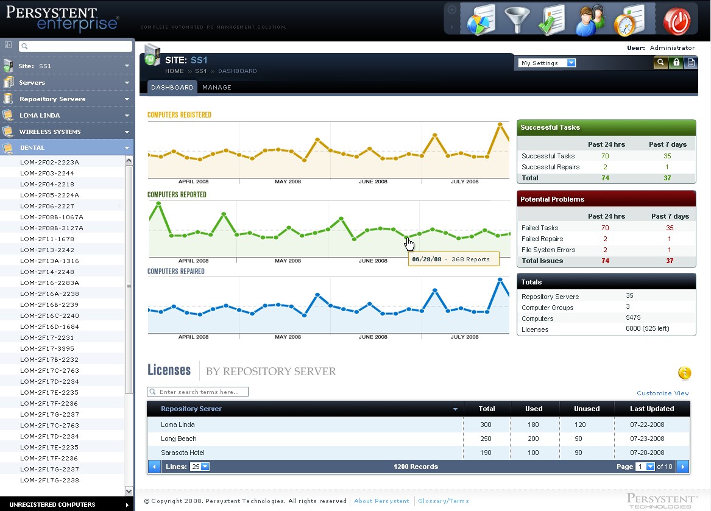Click the yellow info icon near Licenses

click(x=684, y=373)
